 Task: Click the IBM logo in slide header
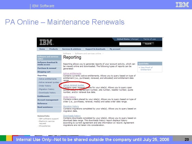[x=182, y=5]
